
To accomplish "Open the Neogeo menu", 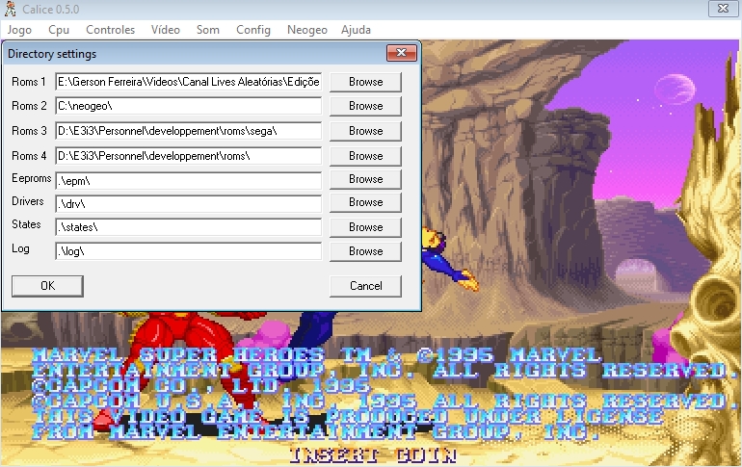I will [x=307, y=30].
